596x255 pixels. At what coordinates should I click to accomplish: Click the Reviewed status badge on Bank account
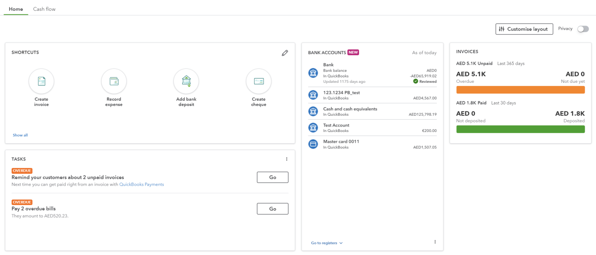(424, 81)
